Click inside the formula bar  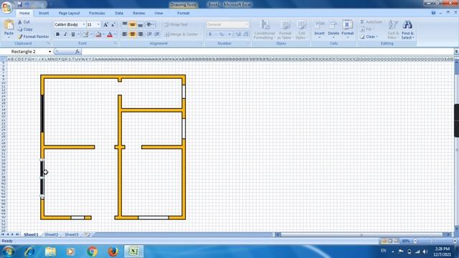(x=268, y=52)
